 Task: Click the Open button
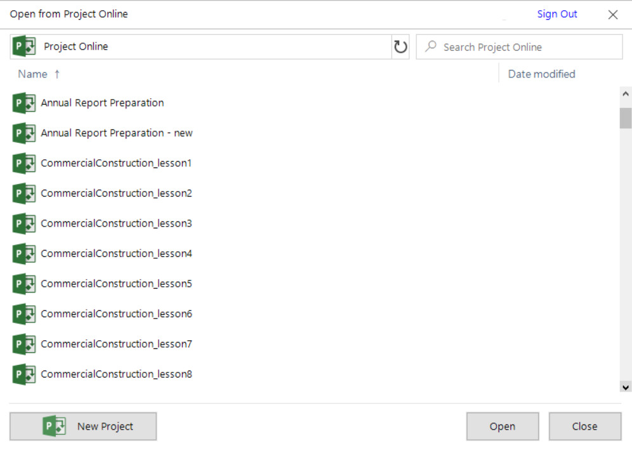click(502, 426)
